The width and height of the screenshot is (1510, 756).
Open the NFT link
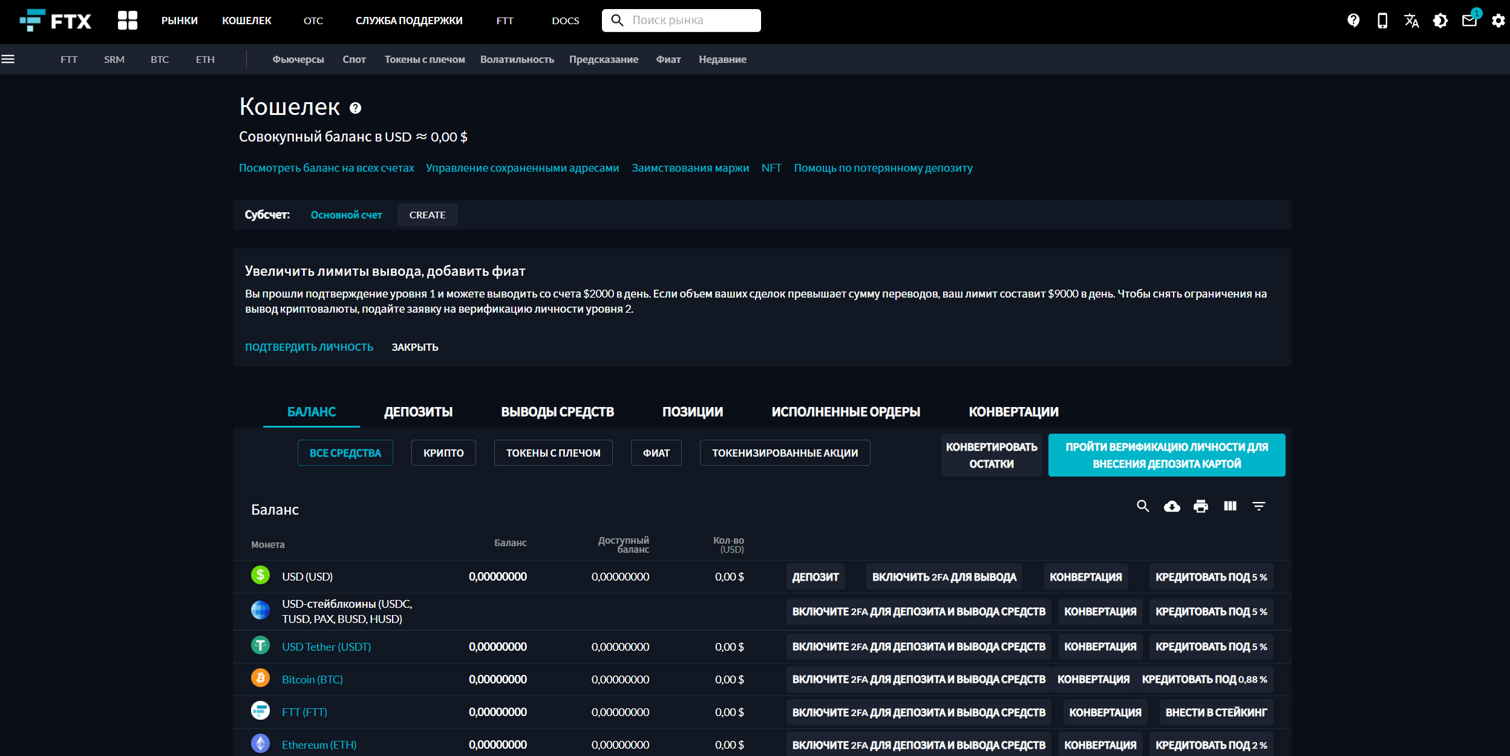771,168
